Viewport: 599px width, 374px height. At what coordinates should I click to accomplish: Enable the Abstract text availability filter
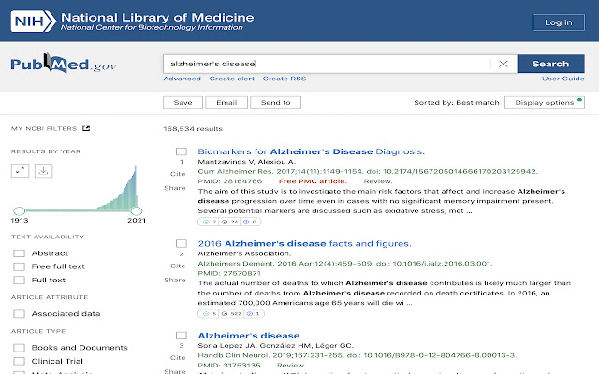click(19, 253)
